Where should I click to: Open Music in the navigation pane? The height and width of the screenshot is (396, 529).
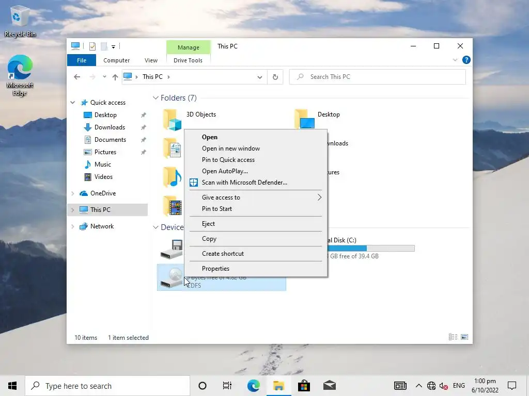(98, 164)
